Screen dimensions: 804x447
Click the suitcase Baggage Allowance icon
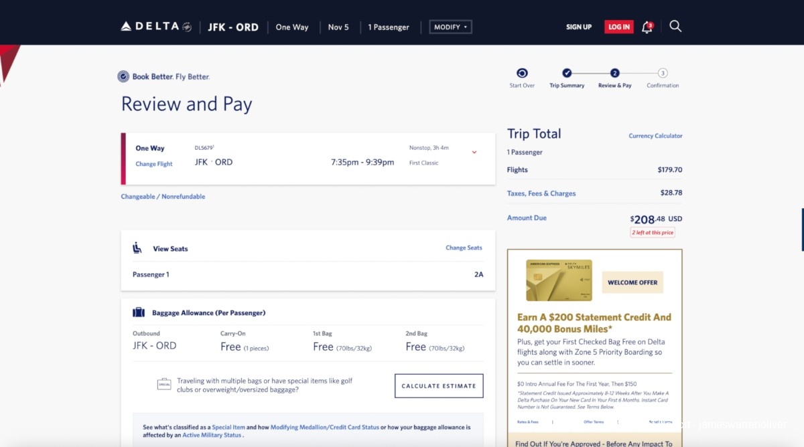point(139,312)
